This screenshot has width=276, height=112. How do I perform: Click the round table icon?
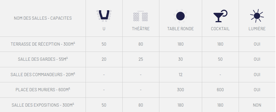pos(180,16)
